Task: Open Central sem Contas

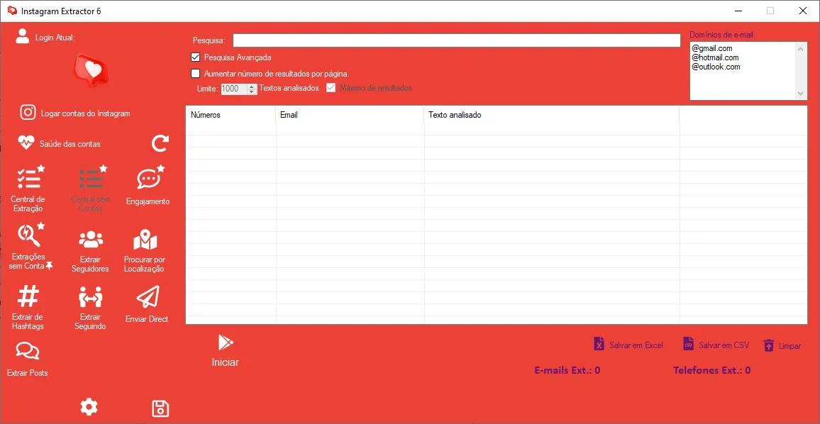Action: (x=91, y=189)
